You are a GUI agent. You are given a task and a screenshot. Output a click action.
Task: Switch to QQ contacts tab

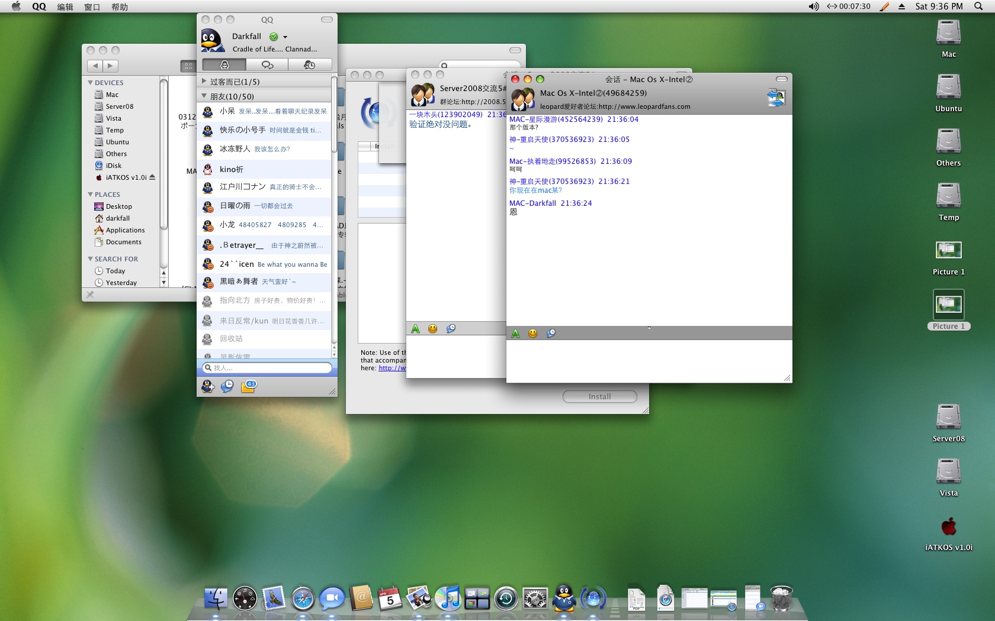224,64
